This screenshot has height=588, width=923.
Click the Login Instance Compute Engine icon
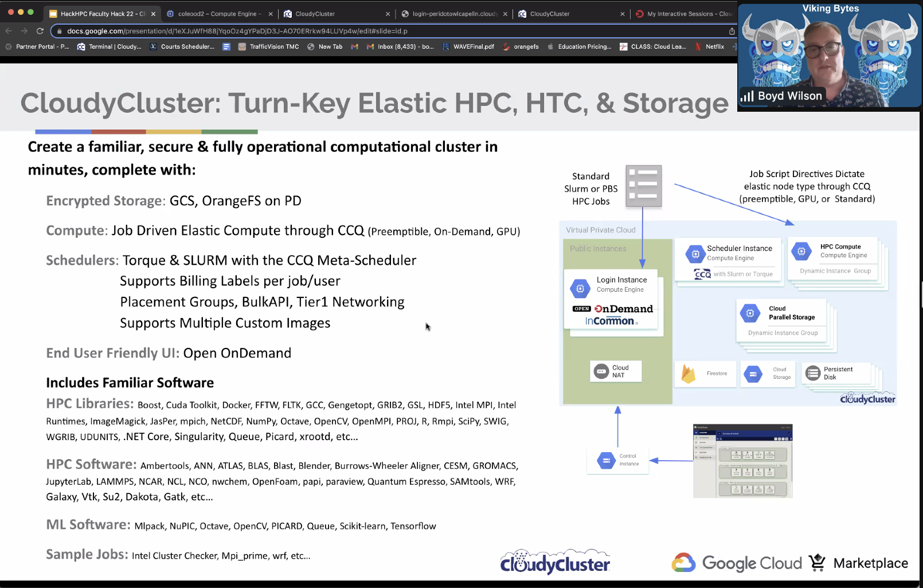580,288
